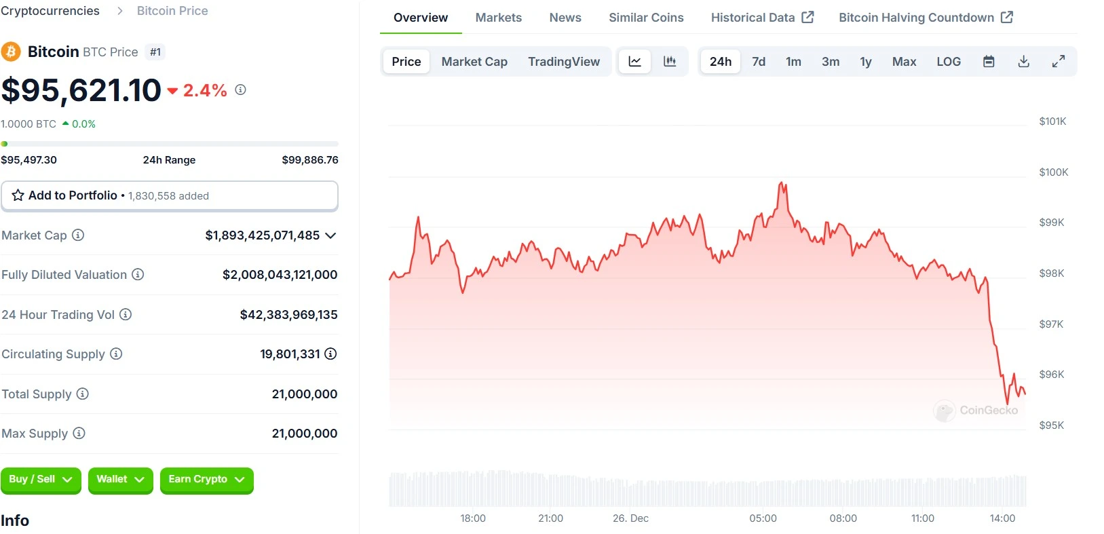Switch to the line chart view icon
The width and height of the screenshot is (1104, 534).
(634, 62)
